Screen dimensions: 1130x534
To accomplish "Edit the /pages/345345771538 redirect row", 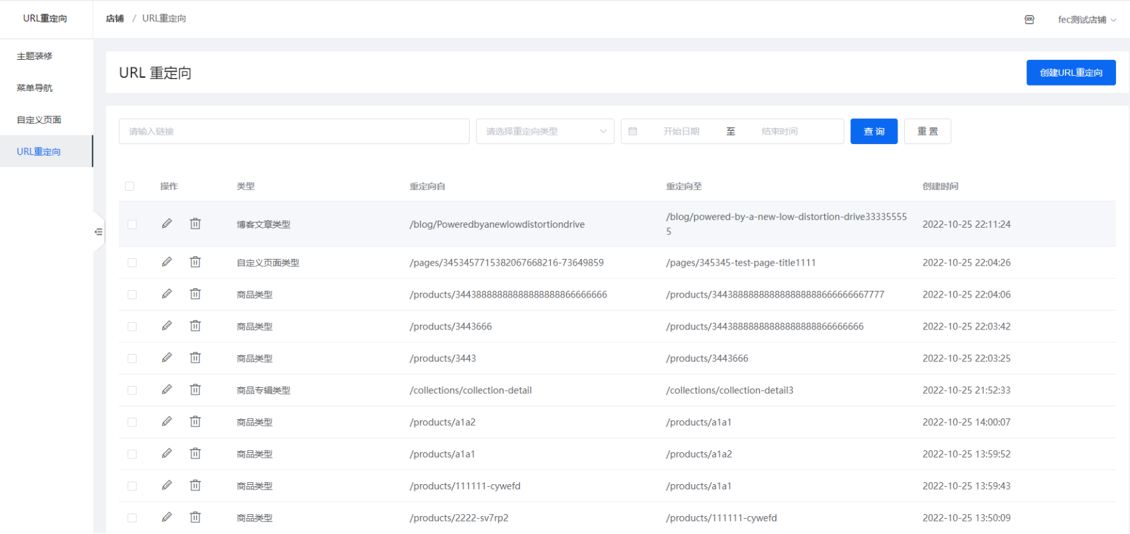I will 167,262.
